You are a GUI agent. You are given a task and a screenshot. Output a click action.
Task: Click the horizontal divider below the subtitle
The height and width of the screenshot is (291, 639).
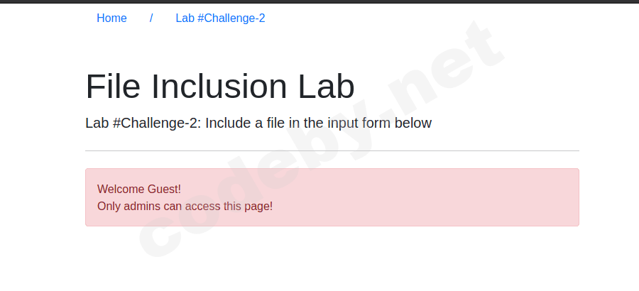pyautogui.click(x=332, y=151)
